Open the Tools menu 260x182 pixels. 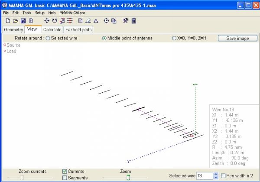pyautogui.click(x=27, y=13)
